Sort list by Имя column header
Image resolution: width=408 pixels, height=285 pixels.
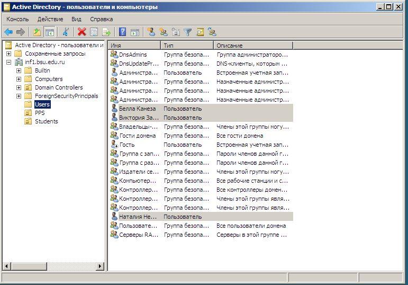pyautogui.click(x=134, y=46)
